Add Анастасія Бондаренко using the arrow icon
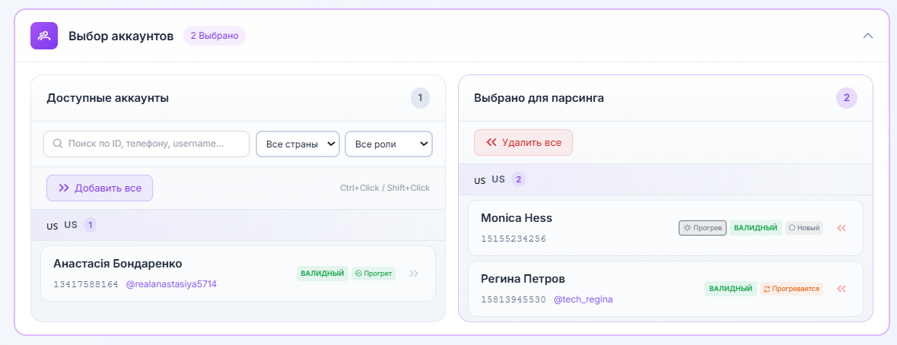Viewport: 897px width, 345px height. point(414,274)
